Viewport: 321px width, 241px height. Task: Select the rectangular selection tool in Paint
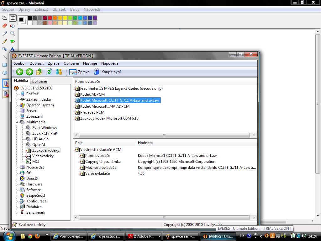point(13,18)
